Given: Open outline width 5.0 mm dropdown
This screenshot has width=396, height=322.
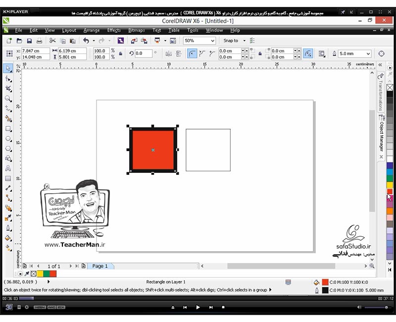Looking at the screenshot, I should click(x=368, y=54).
